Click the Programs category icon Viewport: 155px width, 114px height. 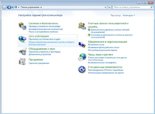coord(22,62)
